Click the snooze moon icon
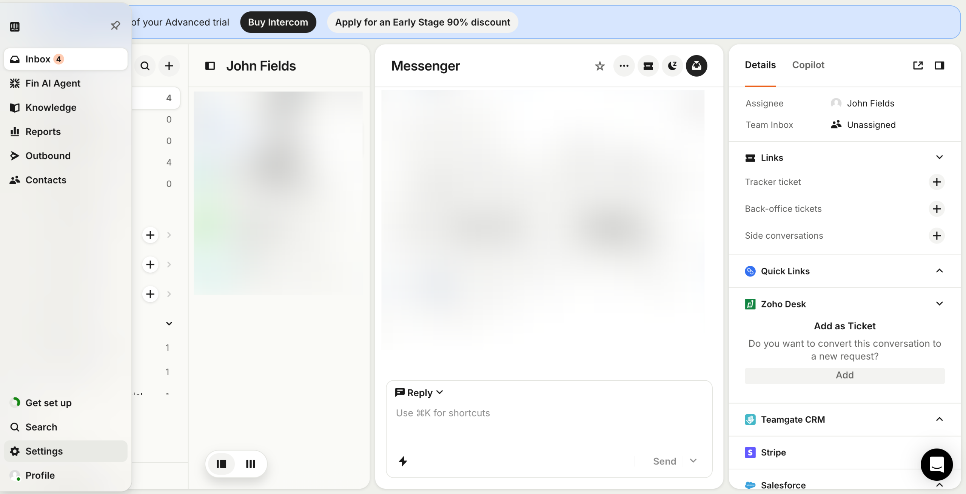966x494 pixels. [x=672, y=66]
